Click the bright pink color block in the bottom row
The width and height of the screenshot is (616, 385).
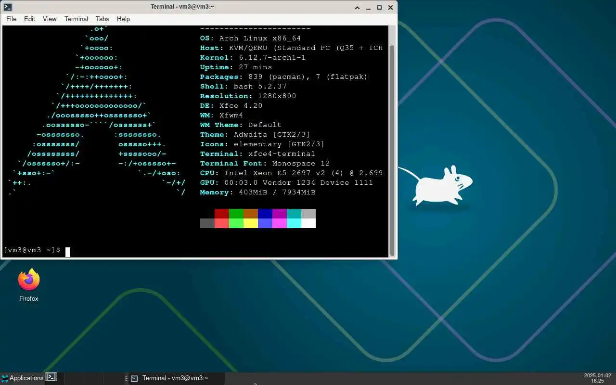(280, 223)
